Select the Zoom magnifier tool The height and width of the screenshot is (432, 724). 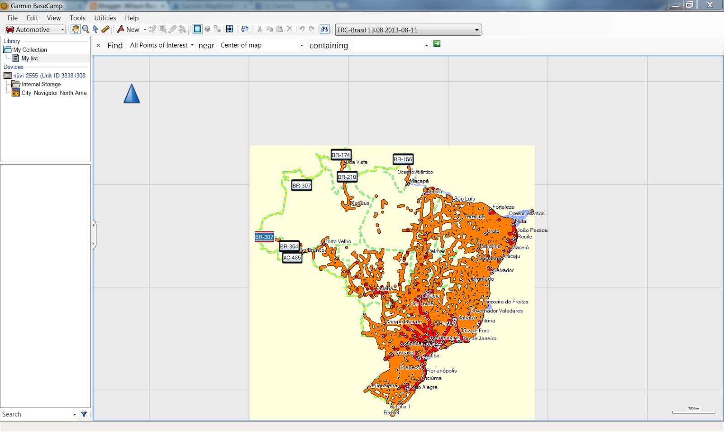86,29
